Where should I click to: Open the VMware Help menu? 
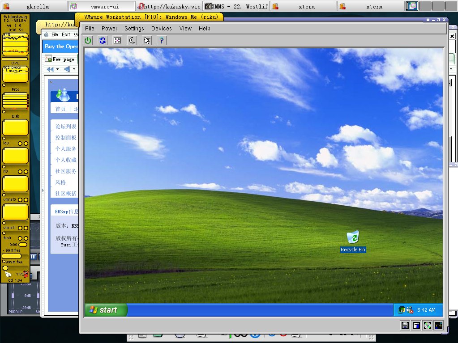[x=204, y=29]
